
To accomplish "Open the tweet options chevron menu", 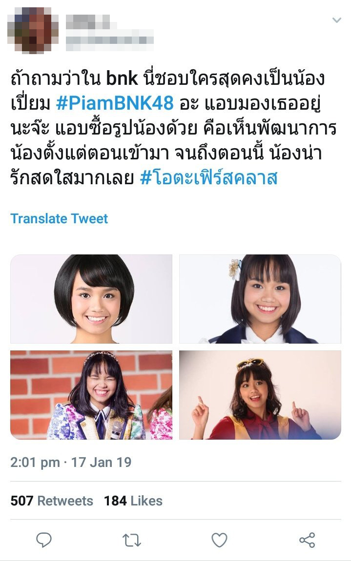I will tap(336, 20).
